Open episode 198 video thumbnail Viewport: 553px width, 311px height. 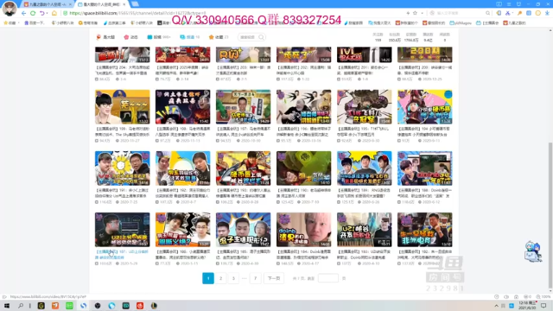click(182, 107)
